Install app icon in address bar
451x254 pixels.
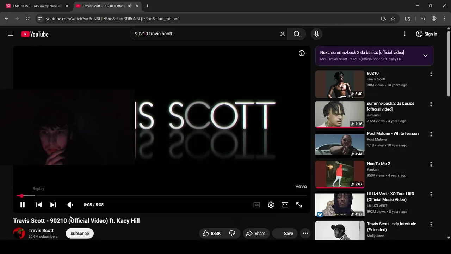pos(383,19)
